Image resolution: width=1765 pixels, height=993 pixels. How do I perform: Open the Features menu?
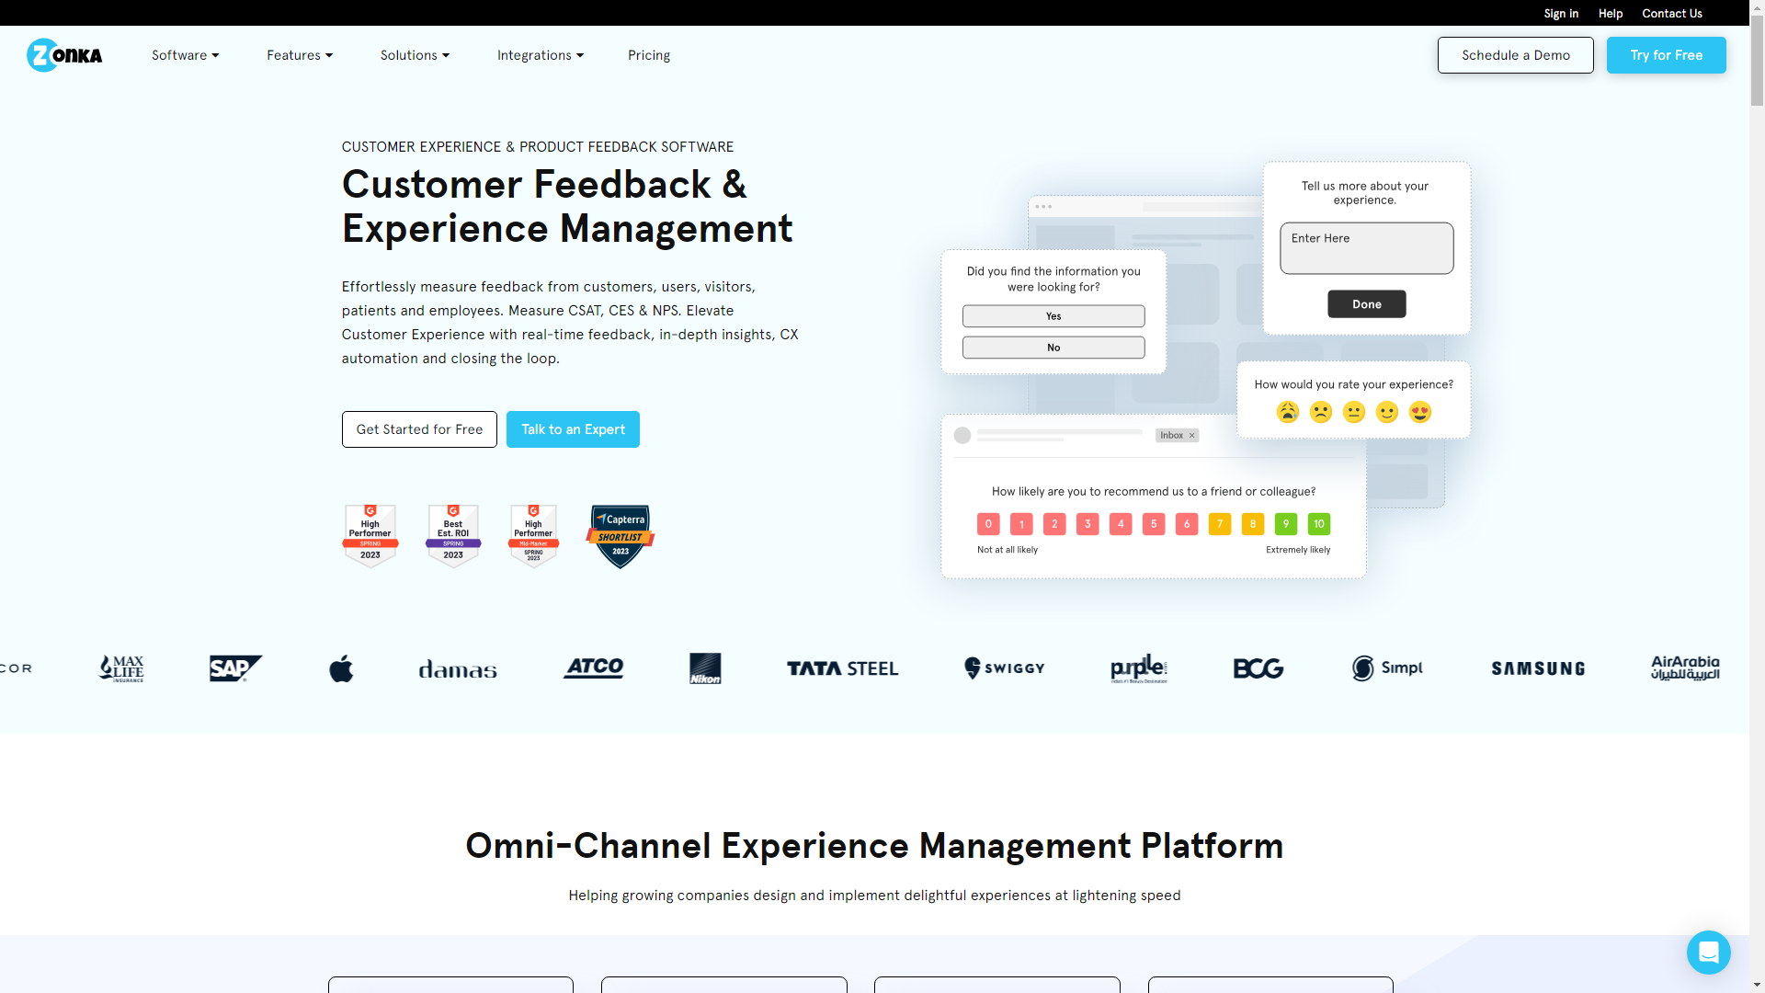[300, 55]
